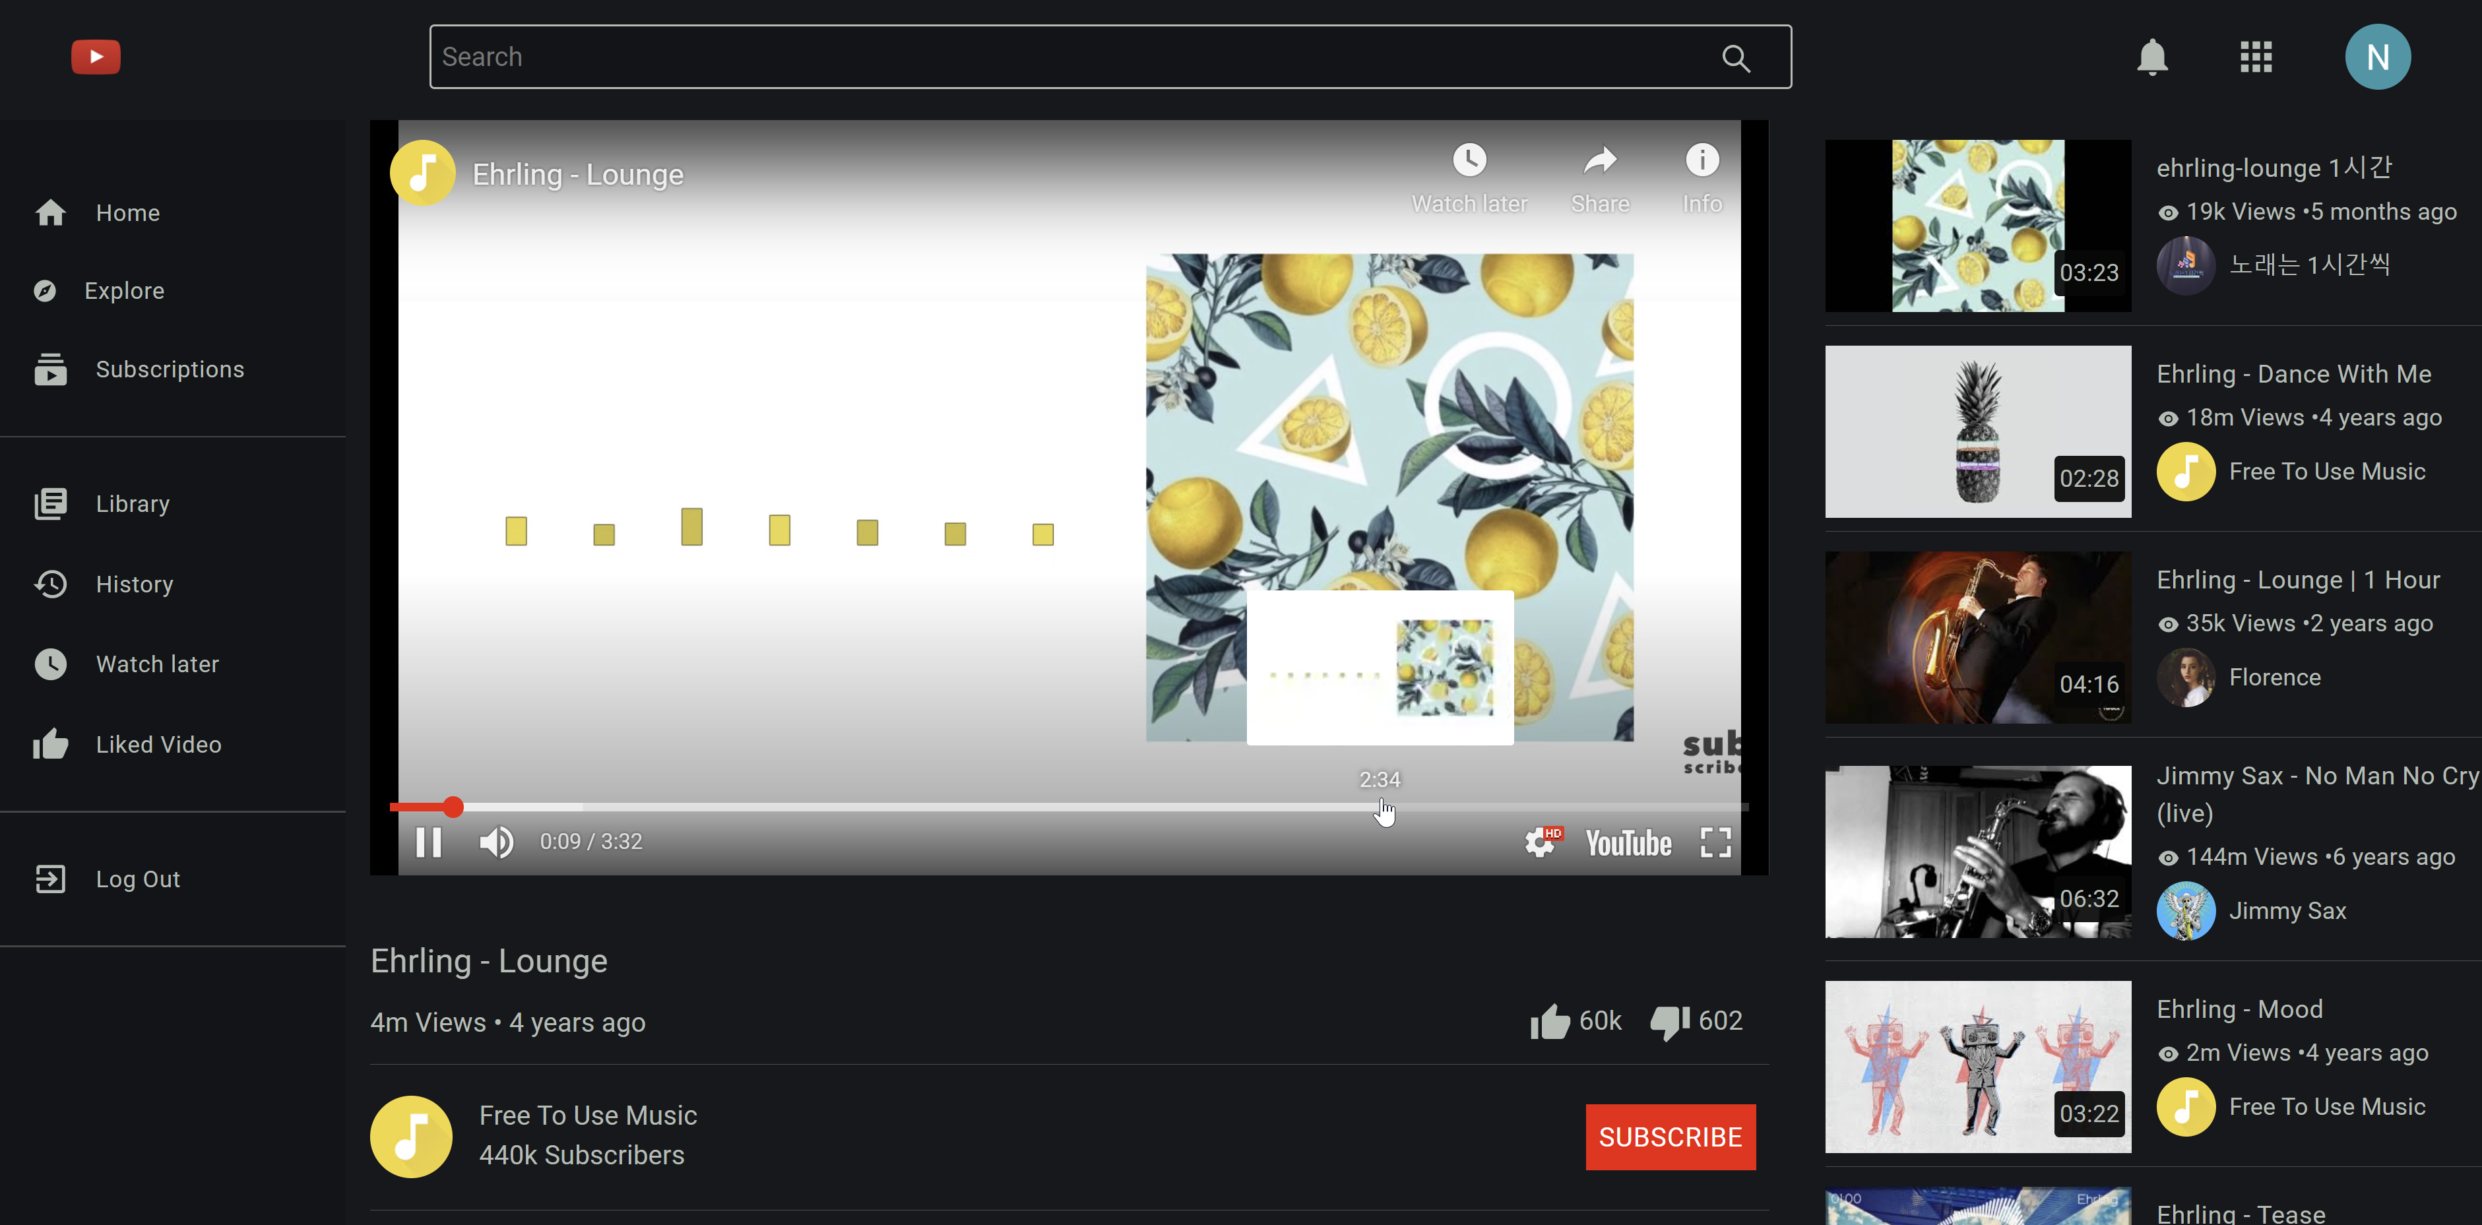This screenshot has width=2482, height=1225.
Task: Open the Jimmy Sax 06:32 thumbnail
Action: 1977,852
